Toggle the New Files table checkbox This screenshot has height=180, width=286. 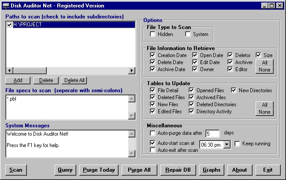(x=152, y=104)
